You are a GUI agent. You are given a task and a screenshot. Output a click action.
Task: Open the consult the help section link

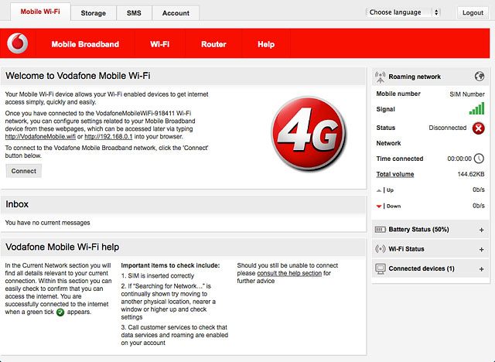289,273
